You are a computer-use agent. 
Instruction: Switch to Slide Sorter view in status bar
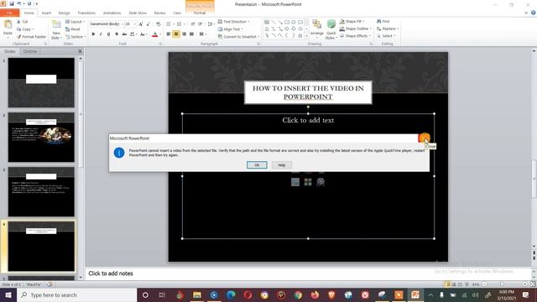pos(454,284)
